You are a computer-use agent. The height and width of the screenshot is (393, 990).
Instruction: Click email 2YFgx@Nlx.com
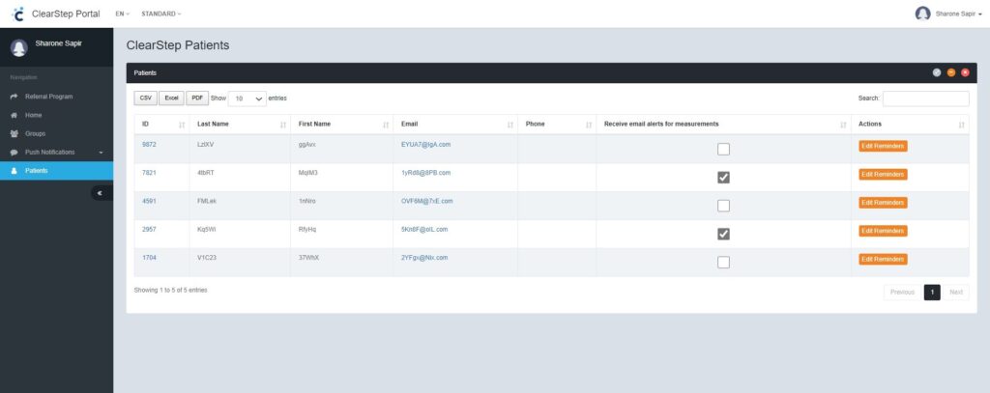point(424,258)
